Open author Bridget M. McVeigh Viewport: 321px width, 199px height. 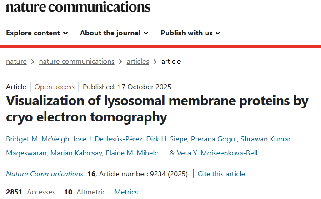tap(39, 139)
